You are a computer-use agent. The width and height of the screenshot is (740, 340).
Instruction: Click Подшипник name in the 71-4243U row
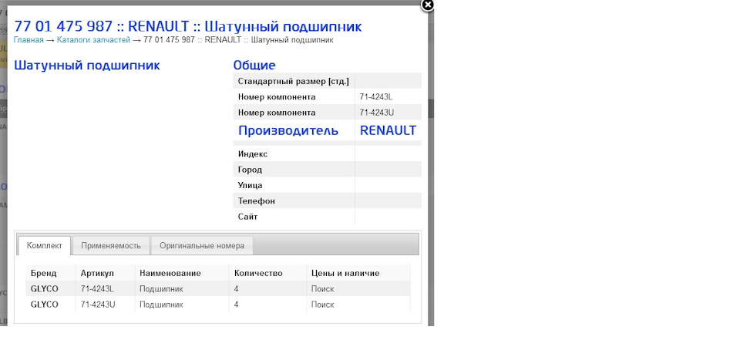click(x=161, y=305)
